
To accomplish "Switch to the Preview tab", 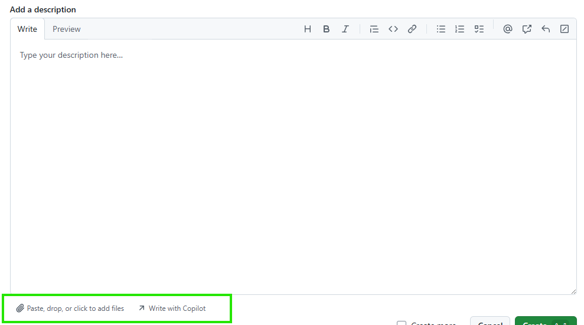I will tap(67, 29).
